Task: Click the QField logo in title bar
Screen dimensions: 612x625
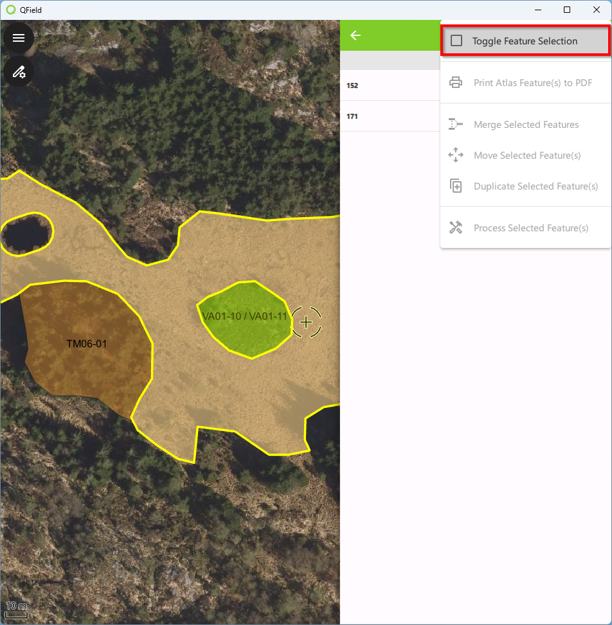Action: 10,10
